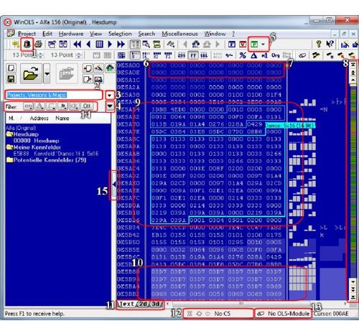This screenshot has width=359, height=336.
Task: Click the new project page icon
Action: [11, 68]
